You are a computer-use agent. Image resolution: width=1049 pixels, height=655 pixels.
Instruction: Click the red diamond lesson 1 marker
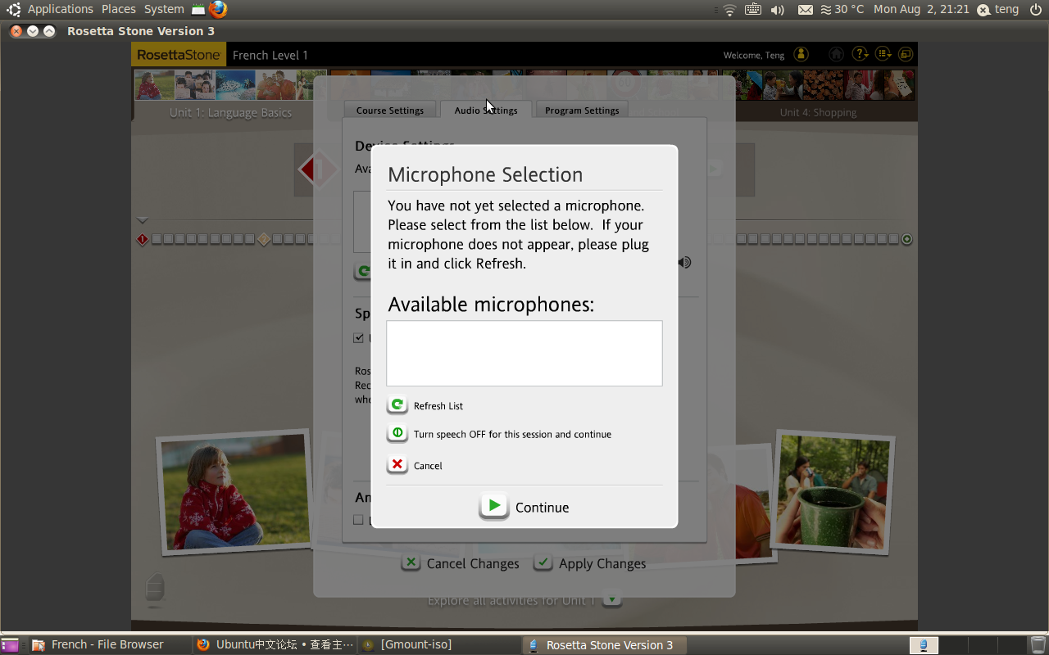143,239
